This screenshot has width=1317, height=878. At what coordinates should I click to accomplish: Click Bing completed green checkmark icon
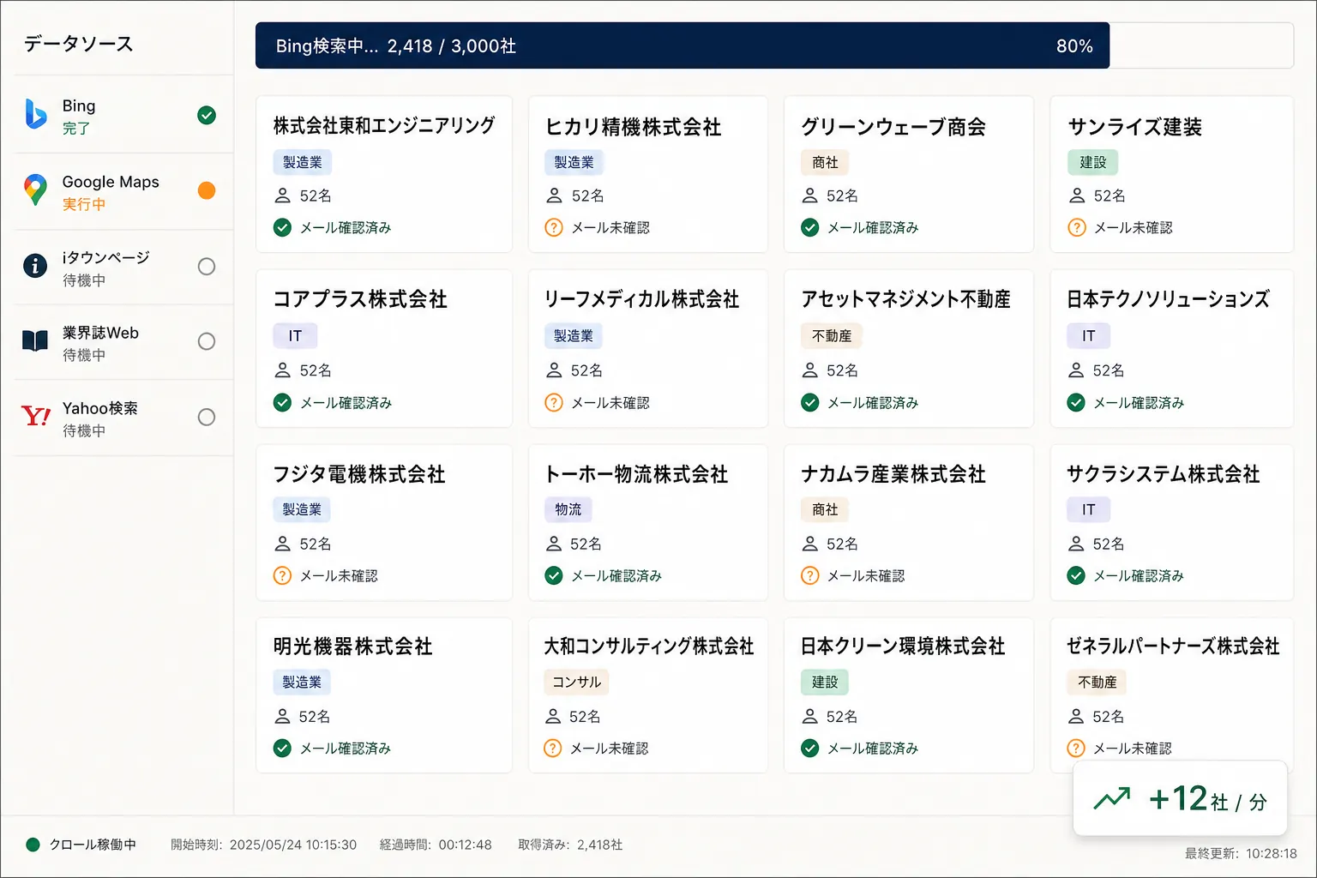point(207,115)
